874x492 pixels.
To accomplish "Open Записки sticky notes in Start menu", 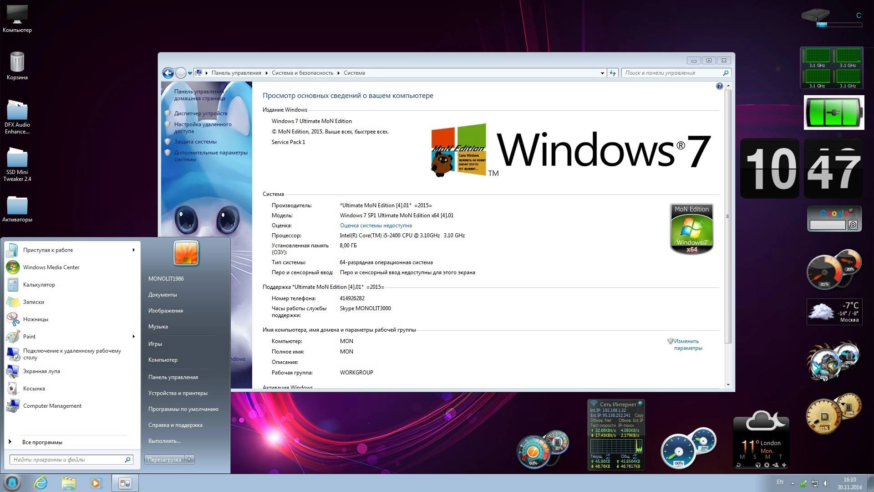I will [x=72, y=302].
